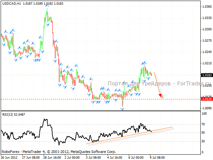
Task: Select the down fractal below the lowest candle wick
Action: pyautogui.click(x=122, y=109)
